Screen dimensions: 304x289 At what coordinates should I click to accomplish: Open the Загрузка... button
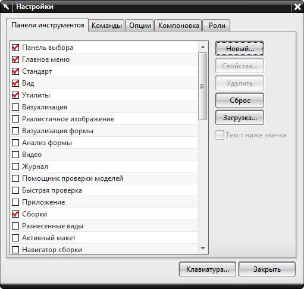pos(240,118)
